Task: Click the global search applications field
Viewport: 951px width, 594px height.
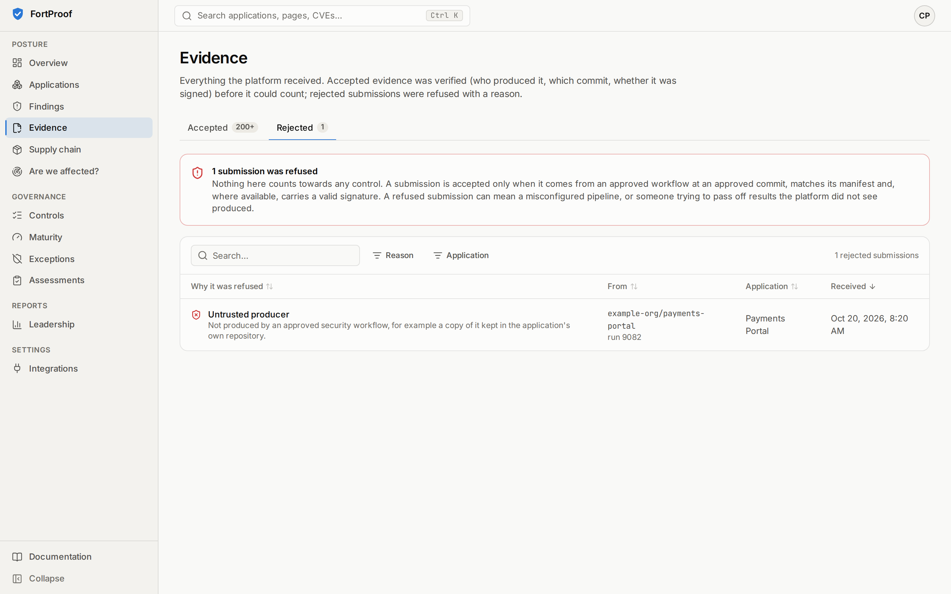Action: 322,16
